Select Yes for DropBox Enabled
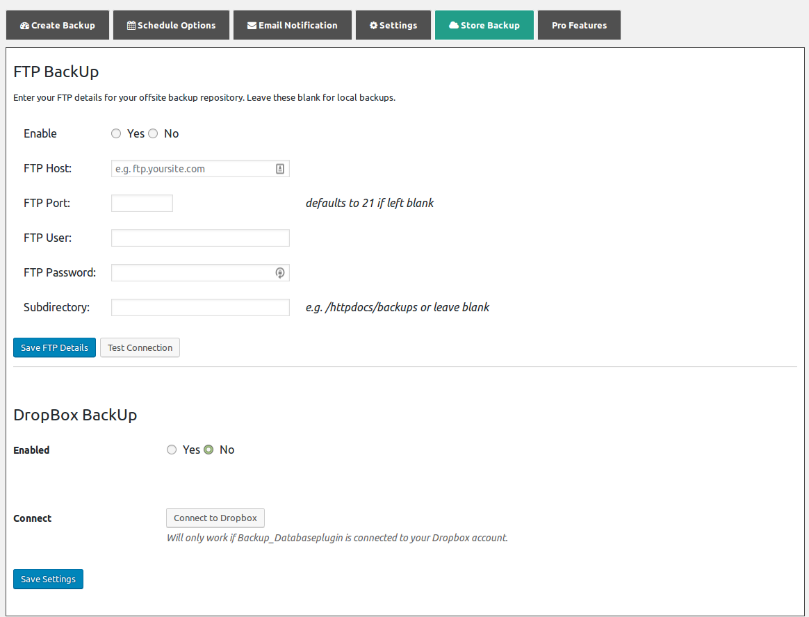809x617 pixels. click(172, 450)
